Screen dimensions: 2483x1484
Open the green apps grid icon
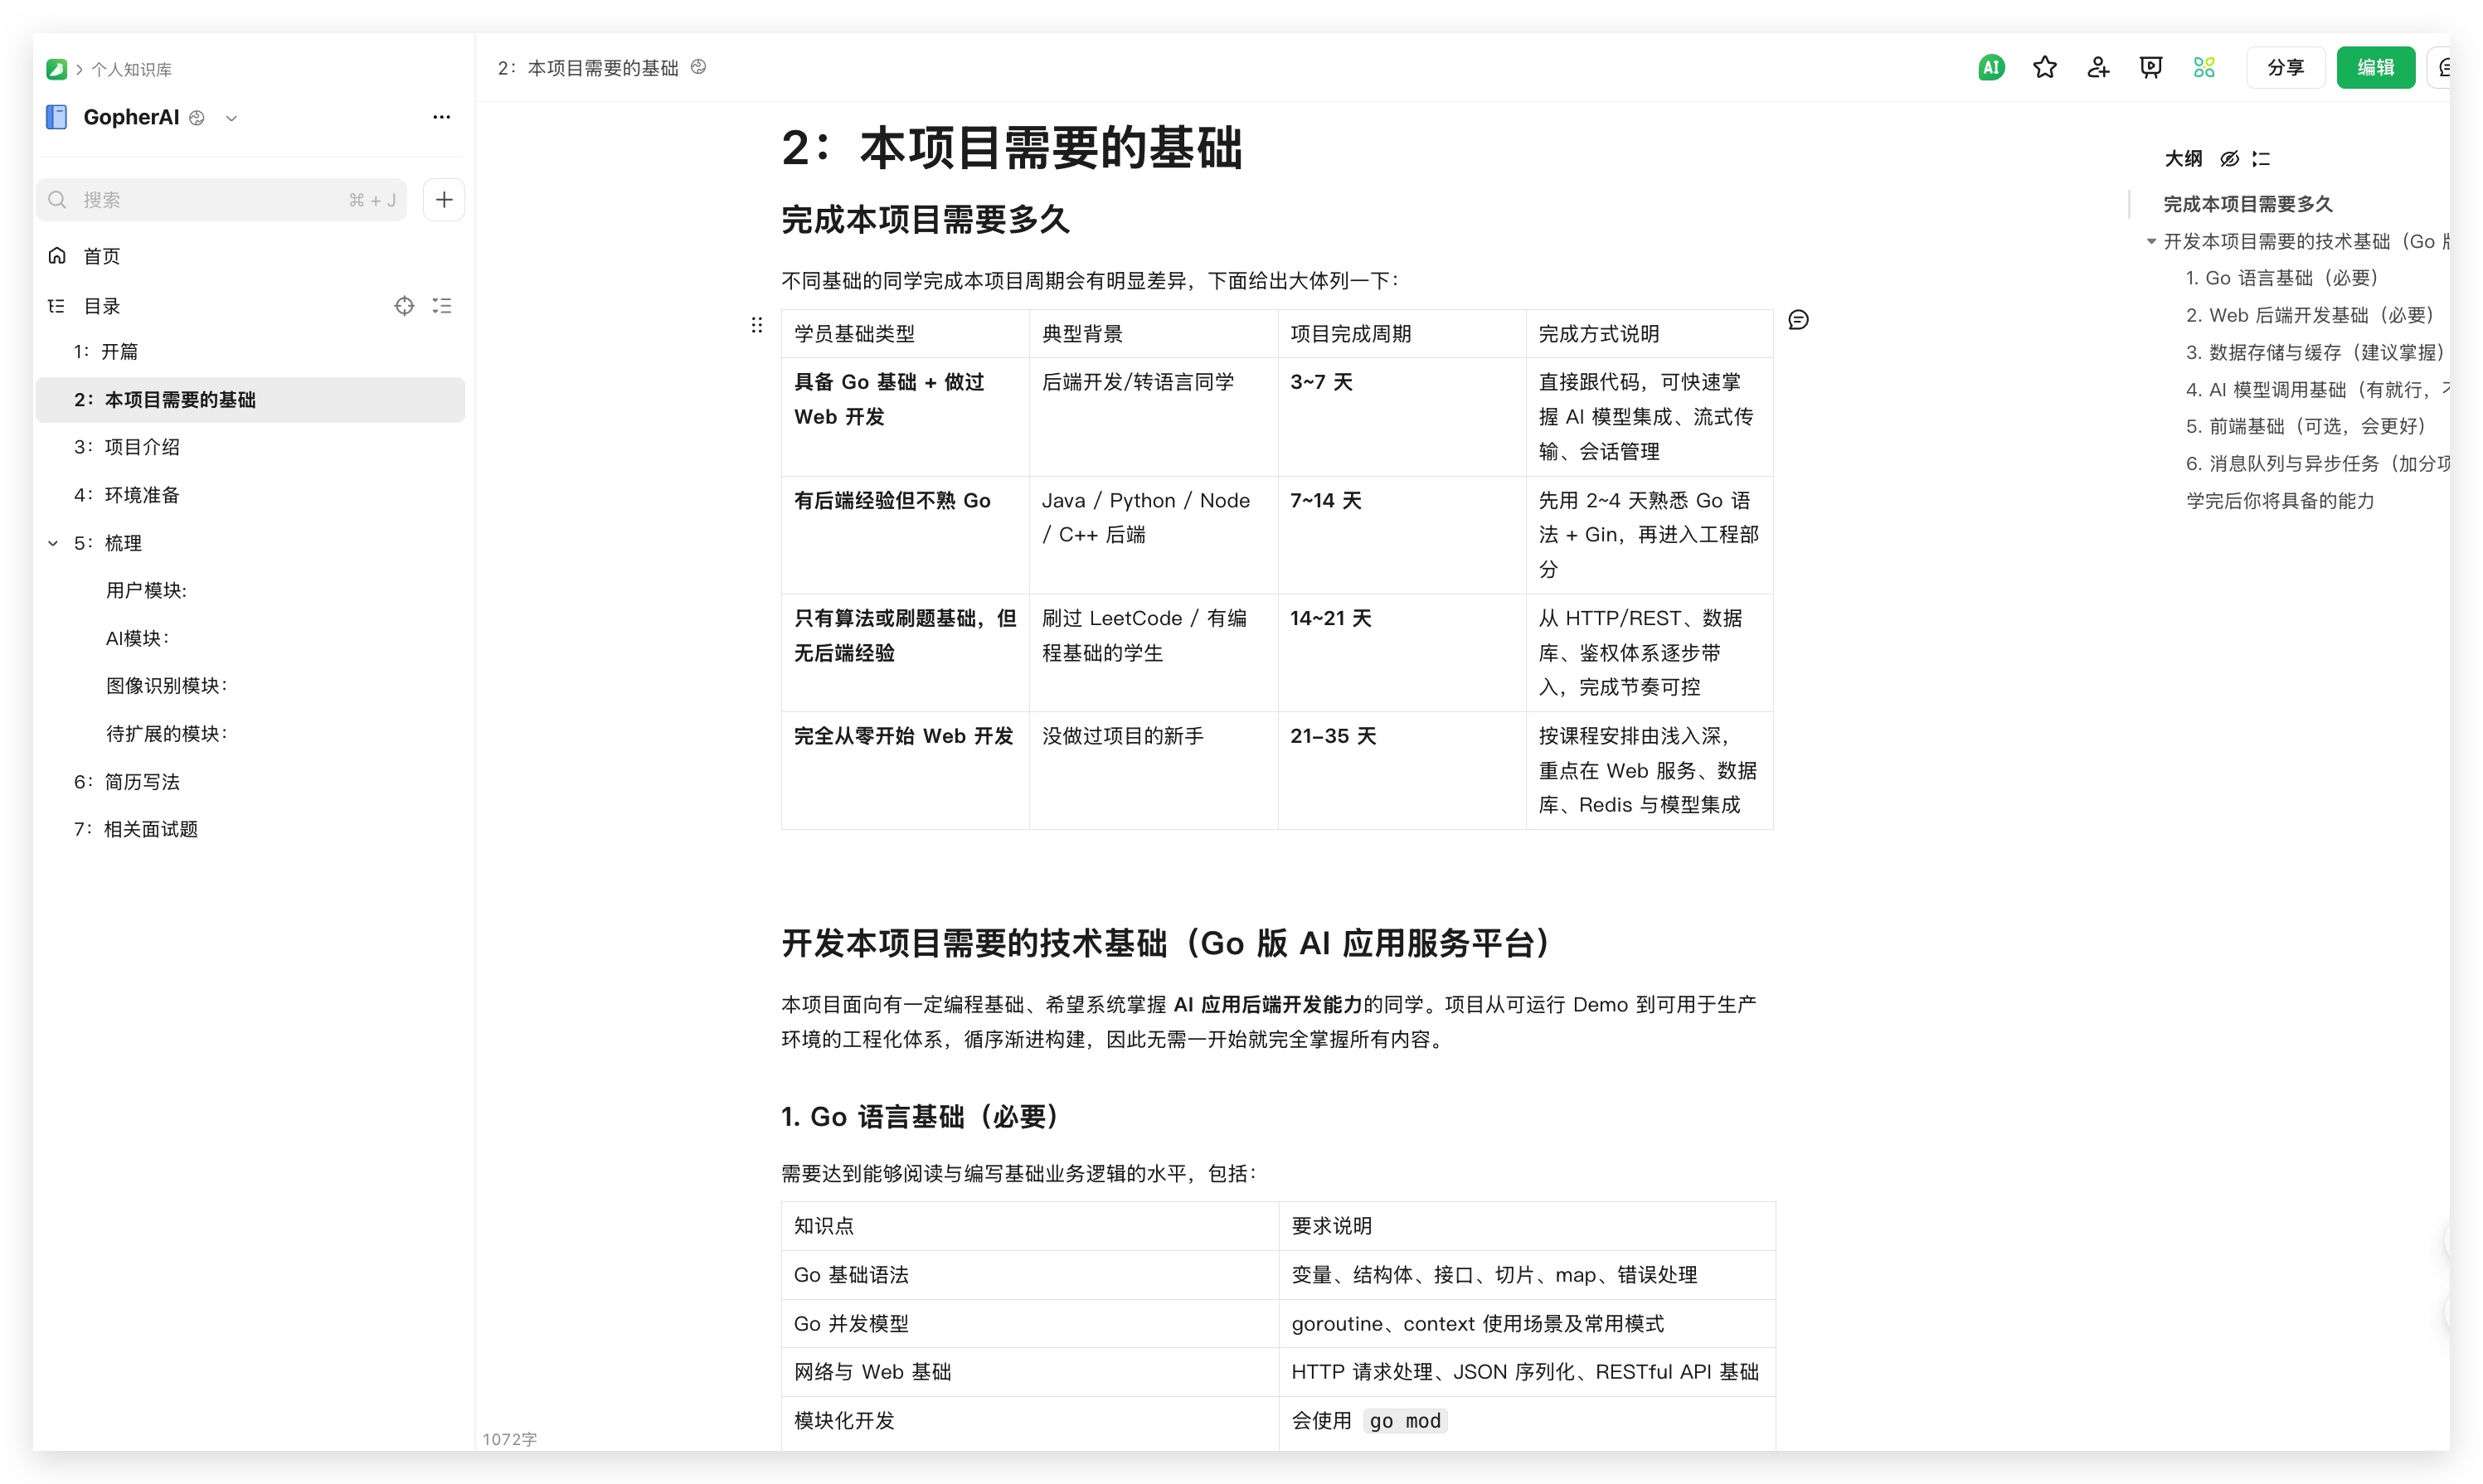(x=2203, y=67)
